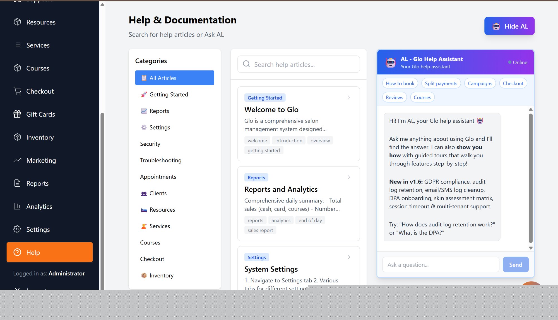
Task: Open the Analytics bar chart icon
Action: (x=17, y=206)
